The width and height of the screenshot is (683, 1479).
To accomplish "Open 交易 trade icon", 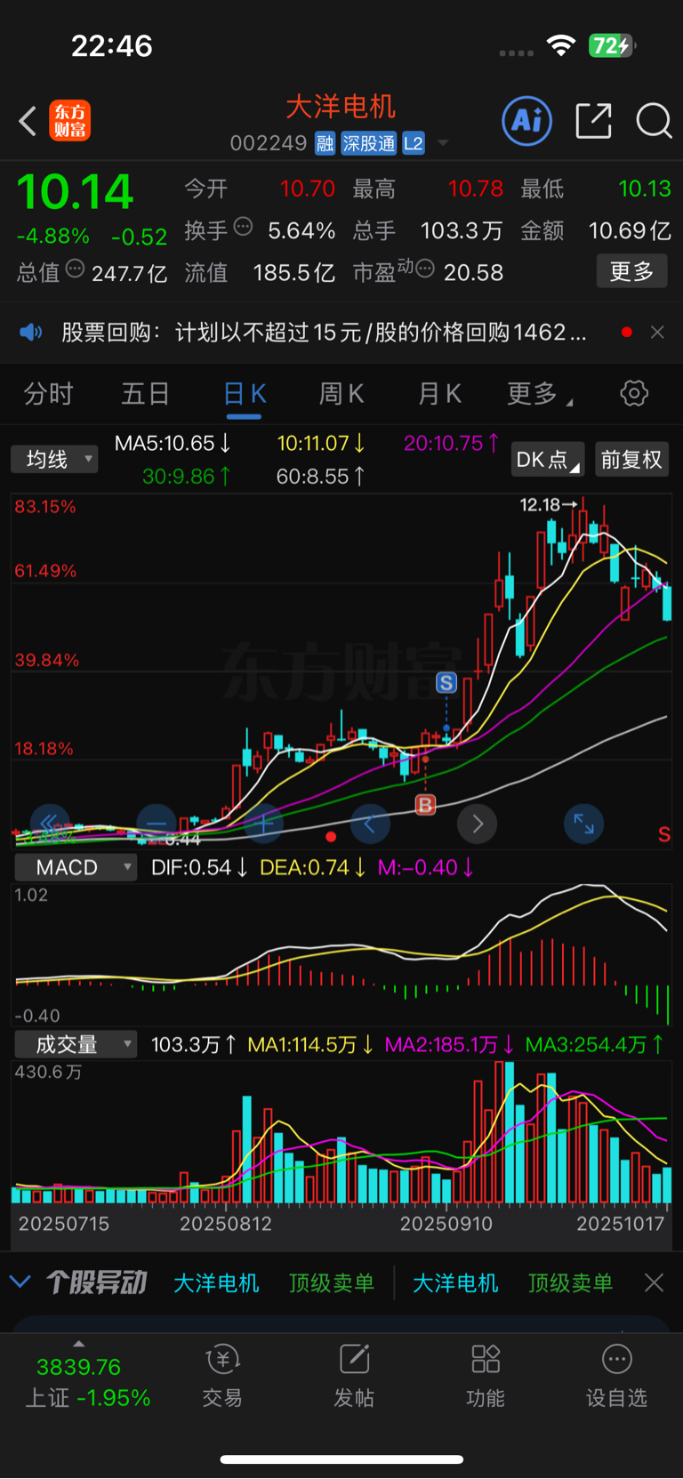I will 222,1376.
